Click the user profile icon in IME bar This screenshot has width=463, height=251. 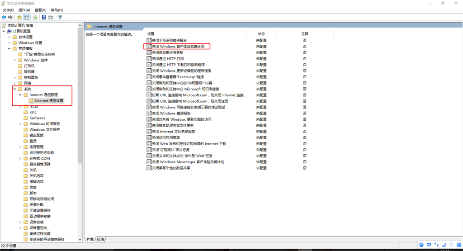coord(452,245)
